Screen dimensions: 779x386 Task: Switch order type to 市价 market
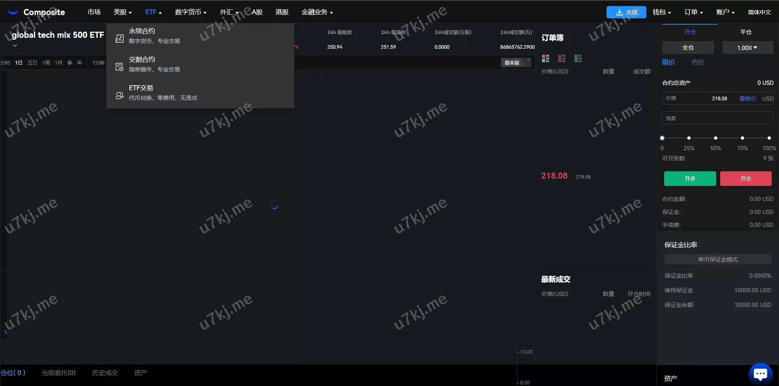click(697, 63)
